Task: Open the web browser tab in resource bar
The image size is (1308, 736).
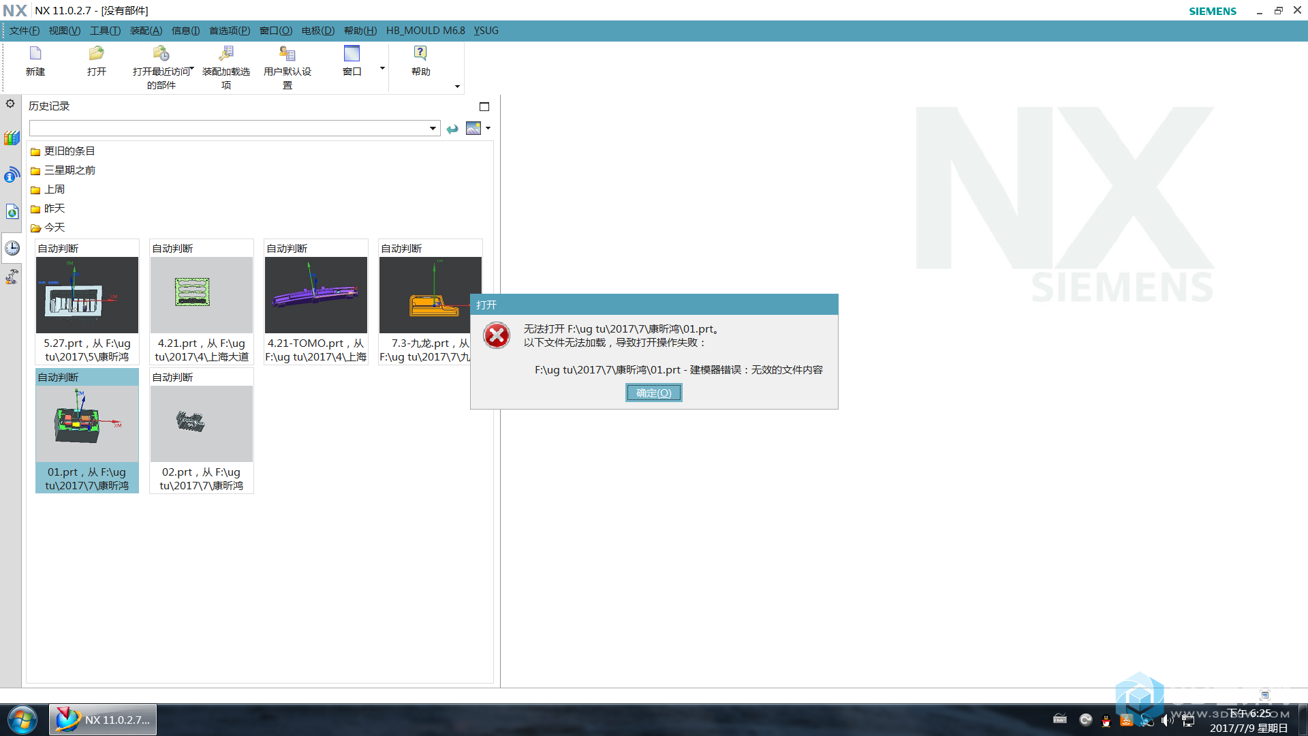Action: (12, 211)
